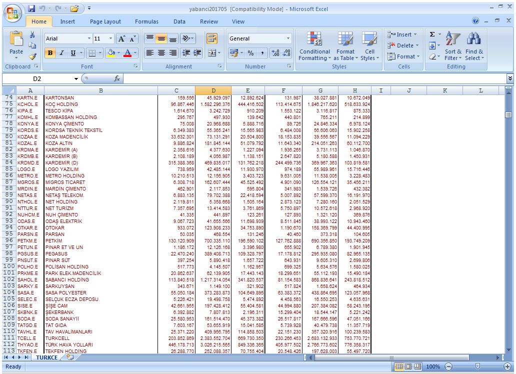
Task: Open Find & Select menu
Action: [474, 46]
